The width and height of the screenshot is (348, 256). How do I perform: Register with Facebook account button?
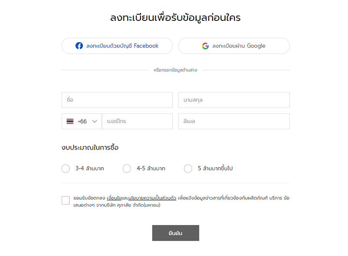pyautogui.click(x=117, y=46)
